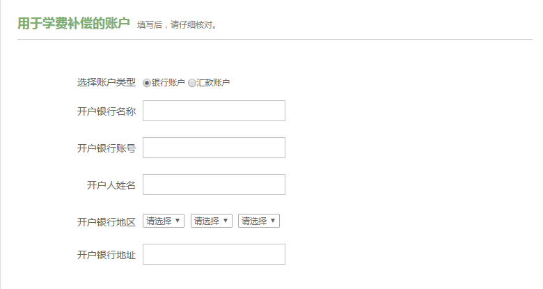Image resolution: width=543 pixels, height=289 pixels.
Task: Click the 汇款账户 option label text
Action: click(213, 83)
